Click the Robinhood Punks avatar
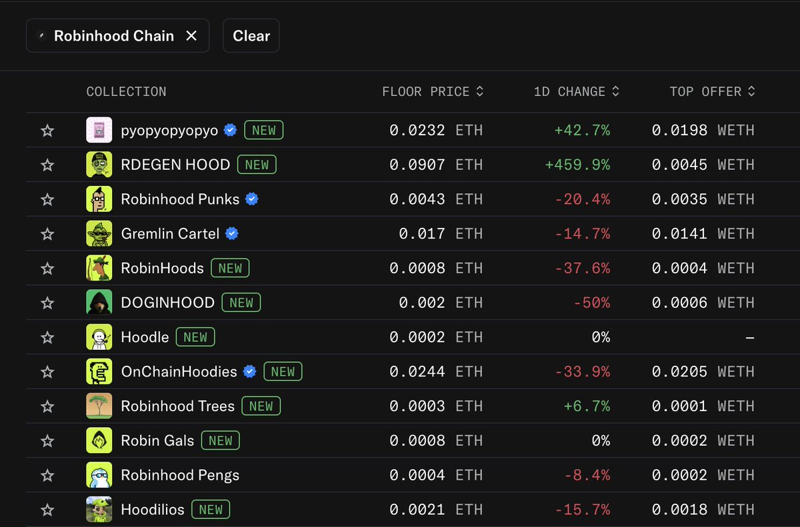The width and height of the screenshot is (800, 527). point(99,199)
